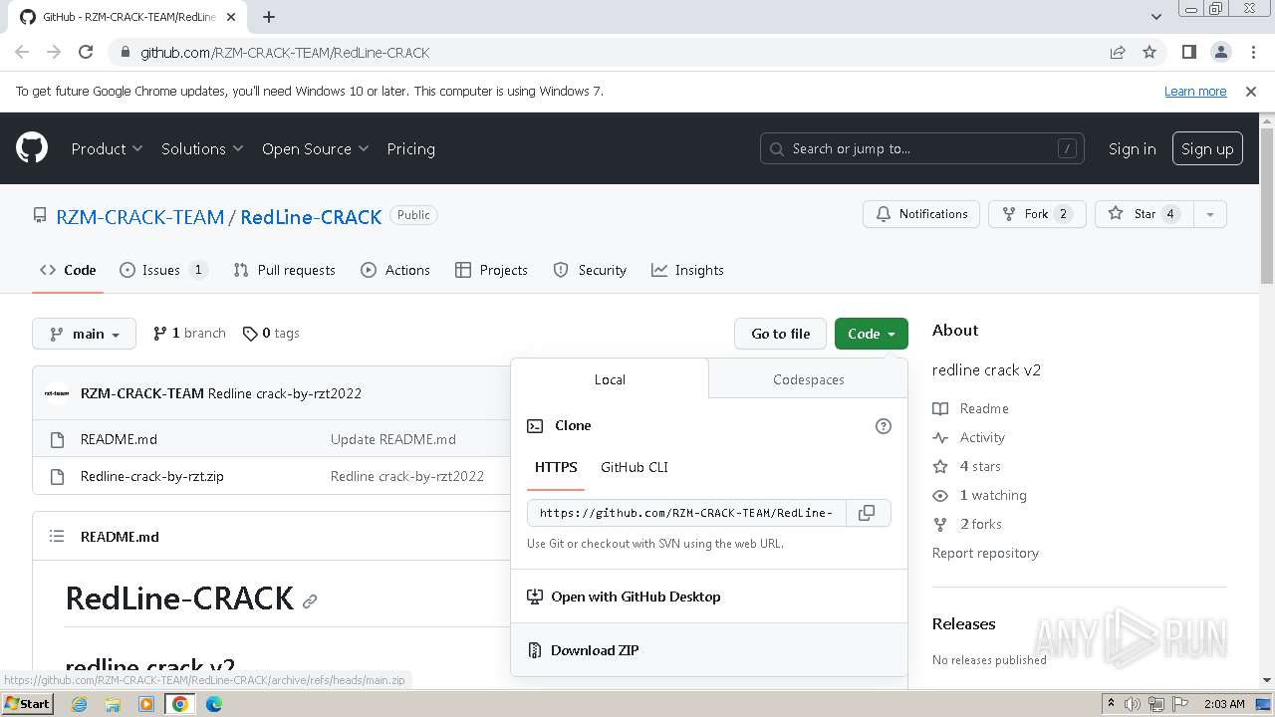Open the Actions tab
1275x717 pixels.
click(x=395, y=270)
